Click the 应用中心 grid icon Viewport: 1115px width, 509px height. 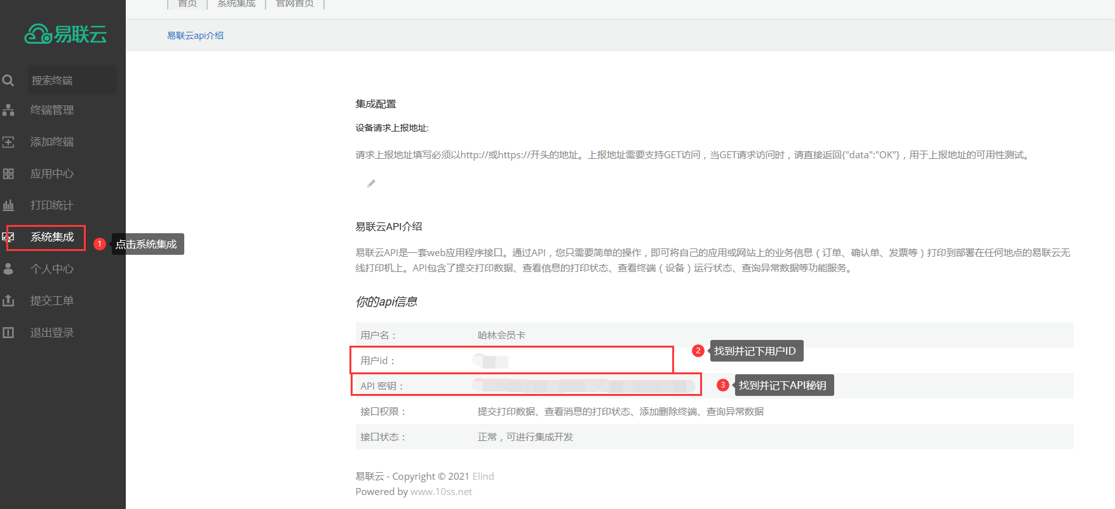(x=8, y=173)
